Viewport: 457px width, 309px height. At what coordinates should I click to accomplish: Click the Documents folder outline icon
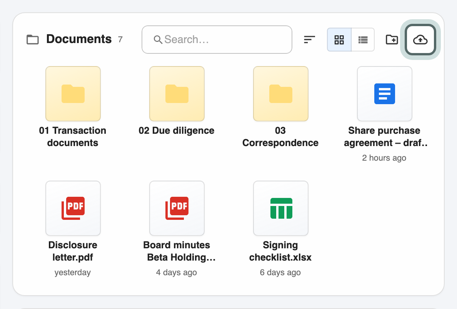tap(33, 40)
